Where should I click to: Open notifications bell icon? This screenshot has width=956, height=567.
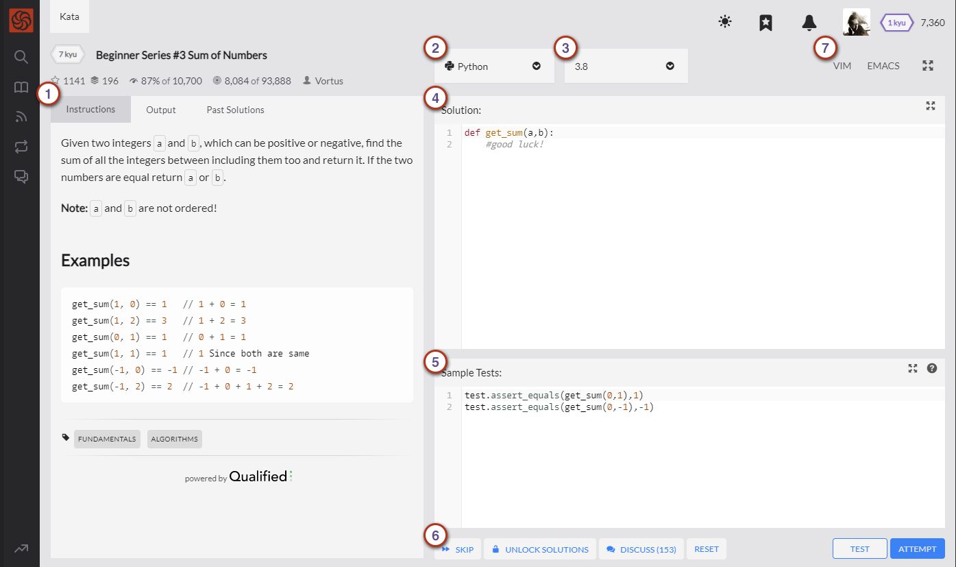coord(809,23)
